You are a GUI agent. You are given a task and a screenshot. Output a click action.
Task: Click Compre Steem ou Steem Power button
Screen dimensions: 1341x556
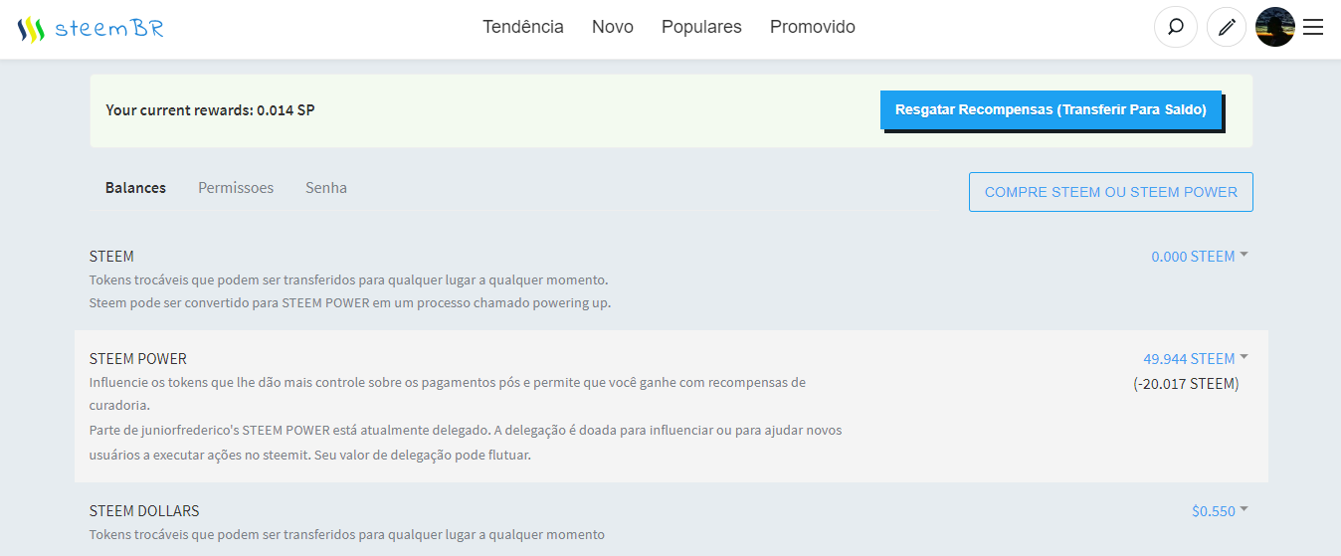pos(1111,192)
